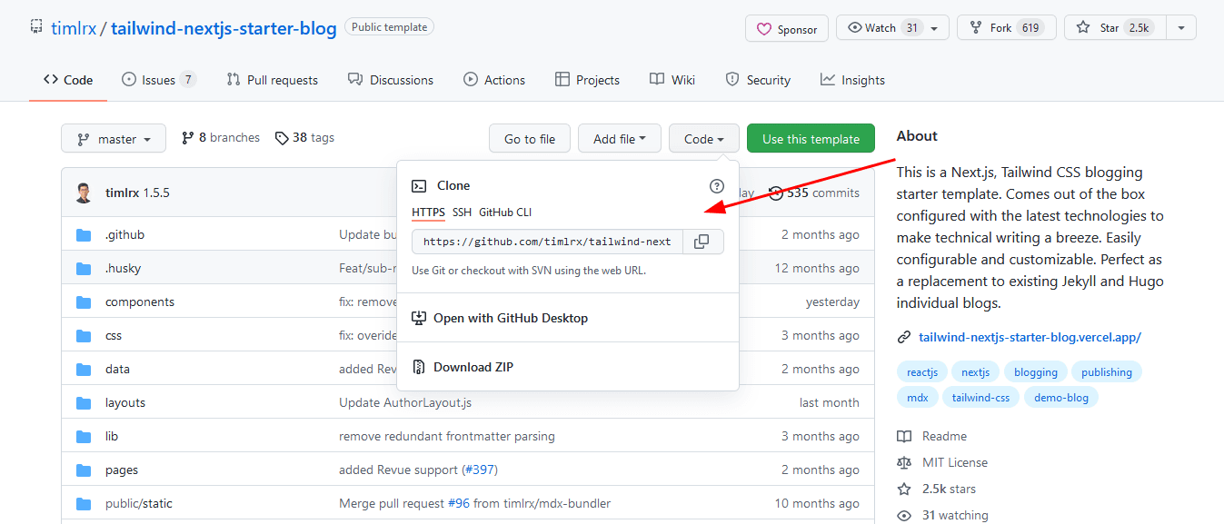
Task: Click the blogging topic tag
Action: pos(1036,371)
